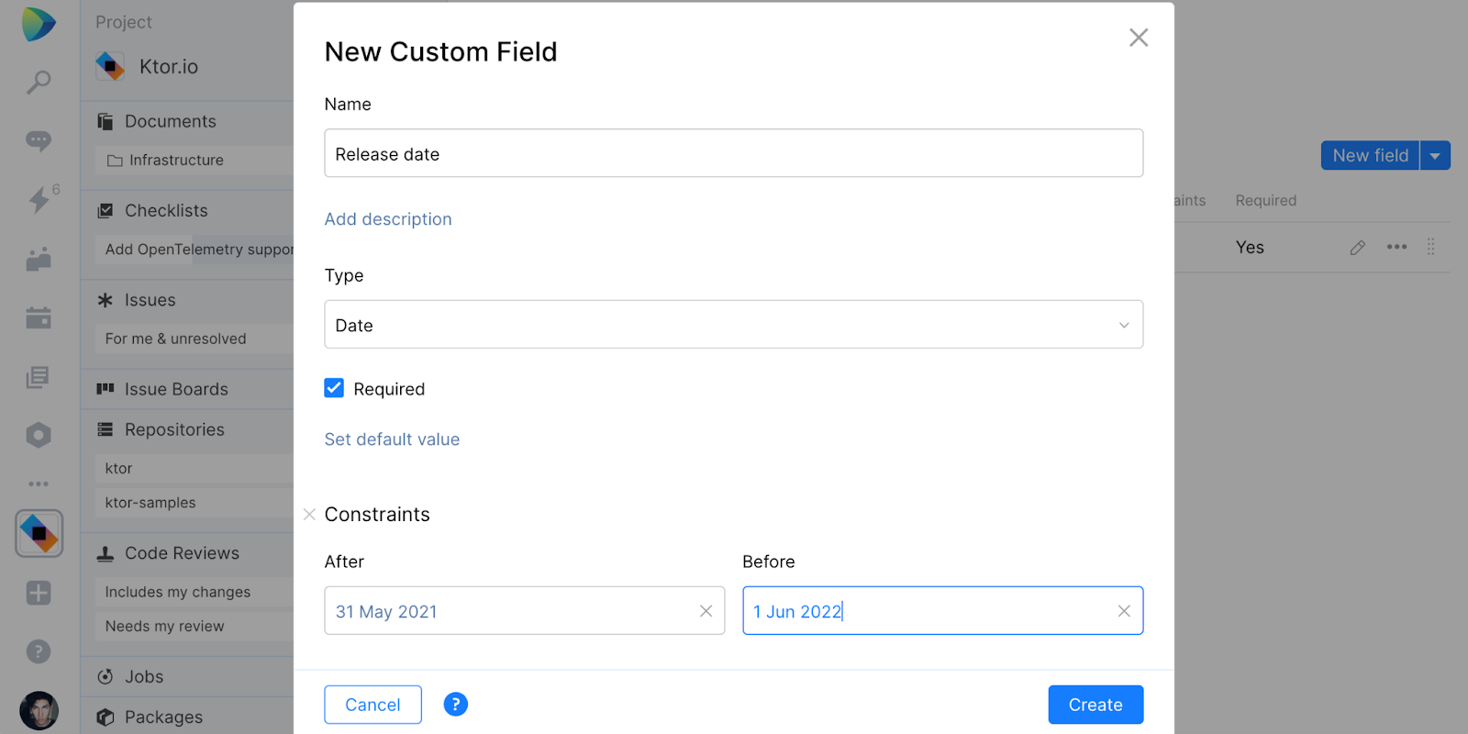Open Issue Boards in project sidebar
1468x734 pixels.
(x=176, y=389)
